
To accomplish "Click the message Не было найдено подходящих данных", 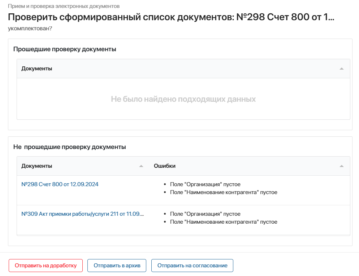I will pyautogui.click(x=183, y=99).
